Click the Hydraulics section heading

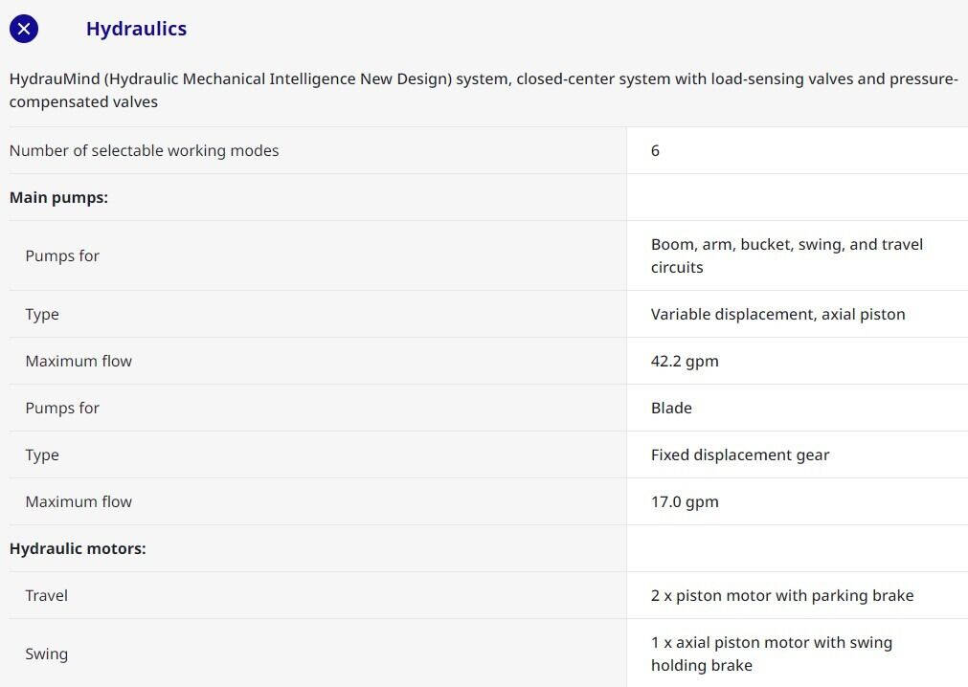click(x=136, y=29)
